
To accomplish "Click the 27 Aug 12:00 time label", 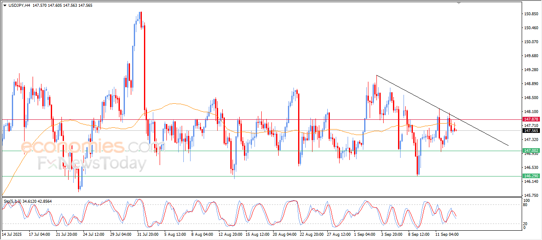I will pyautogui.click(x=338, y=234).
